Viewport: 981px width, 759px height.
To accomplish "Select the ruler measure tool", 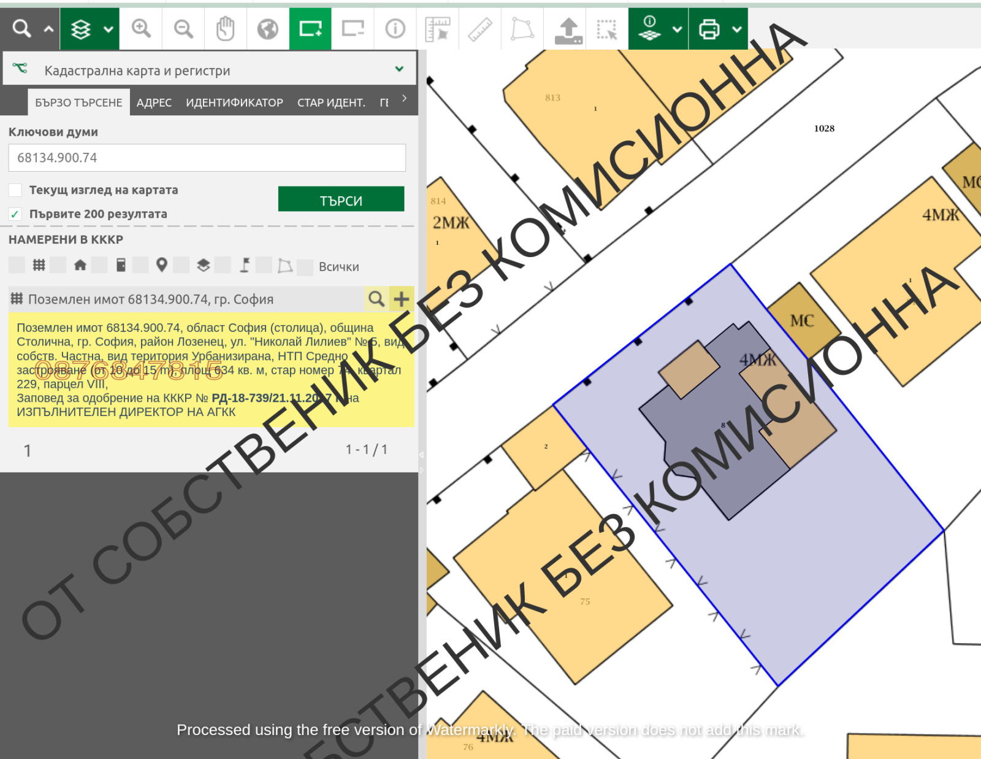I will (480, 29).
